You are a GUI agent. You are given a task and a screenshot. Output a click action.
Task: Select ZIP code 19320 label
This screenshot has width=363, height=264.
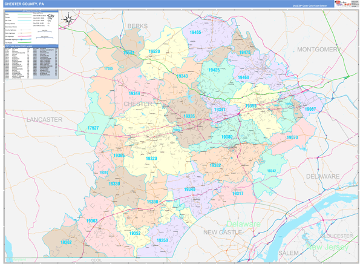pyautogui.click(x=151, y=159)
